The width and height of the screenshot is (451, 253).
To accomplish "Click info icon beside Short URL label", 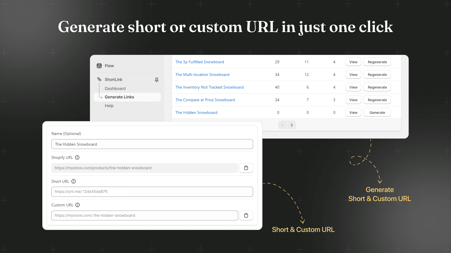I will [x=74, y=182].
